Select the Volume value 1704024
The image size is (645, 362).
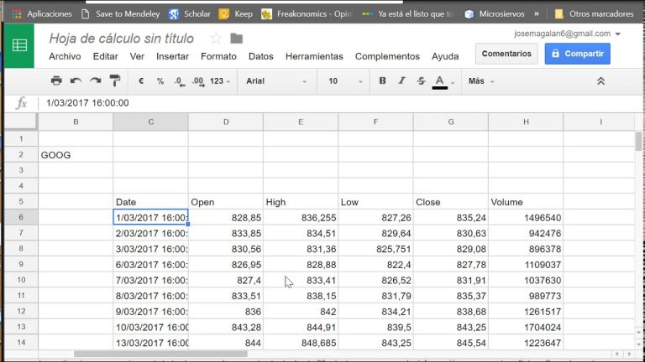tap(526, 328)
